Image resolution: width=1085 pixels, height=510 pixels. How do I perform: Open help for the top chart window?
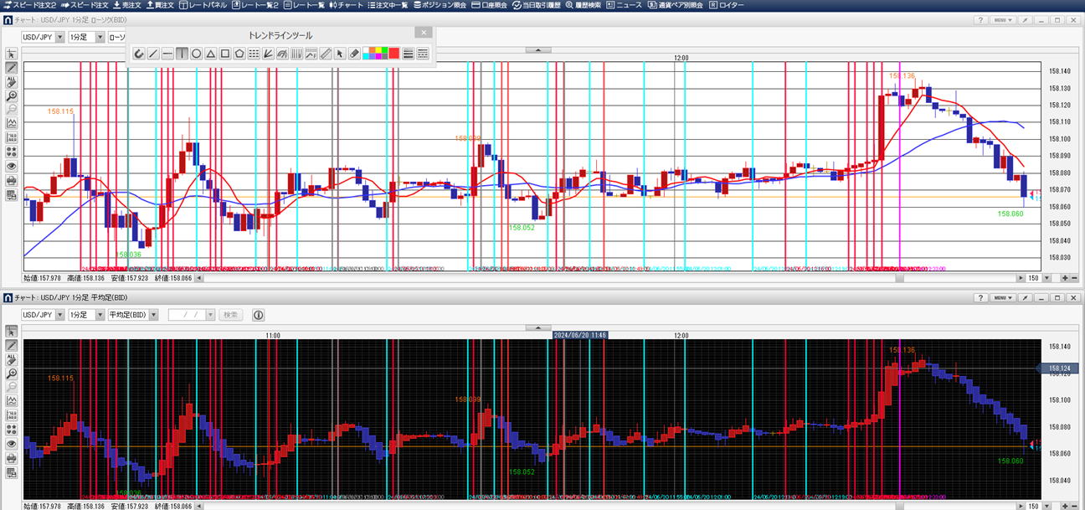pos(980,20)
